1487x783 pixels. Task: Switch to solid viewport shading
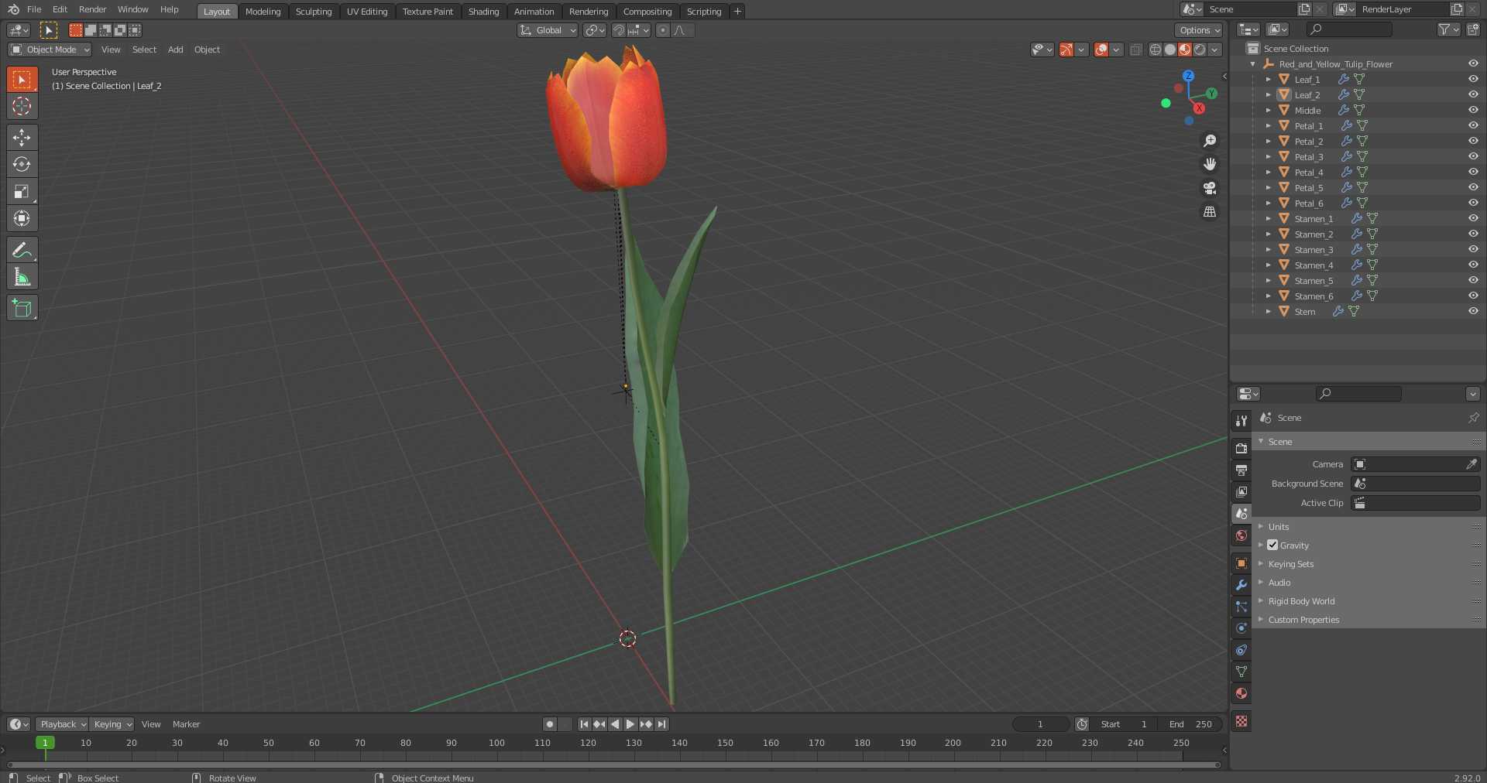pyautogui.click(x=1169, y=50)
